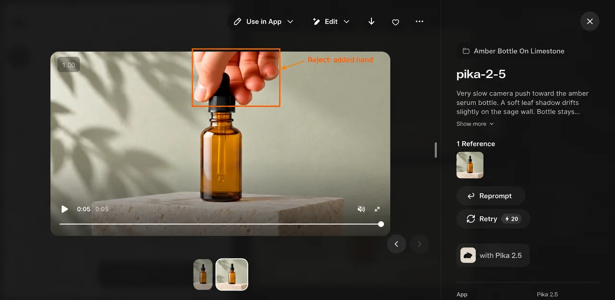Click the 1 Reference heading
The image size is (615, 300).
coord(476,144)
